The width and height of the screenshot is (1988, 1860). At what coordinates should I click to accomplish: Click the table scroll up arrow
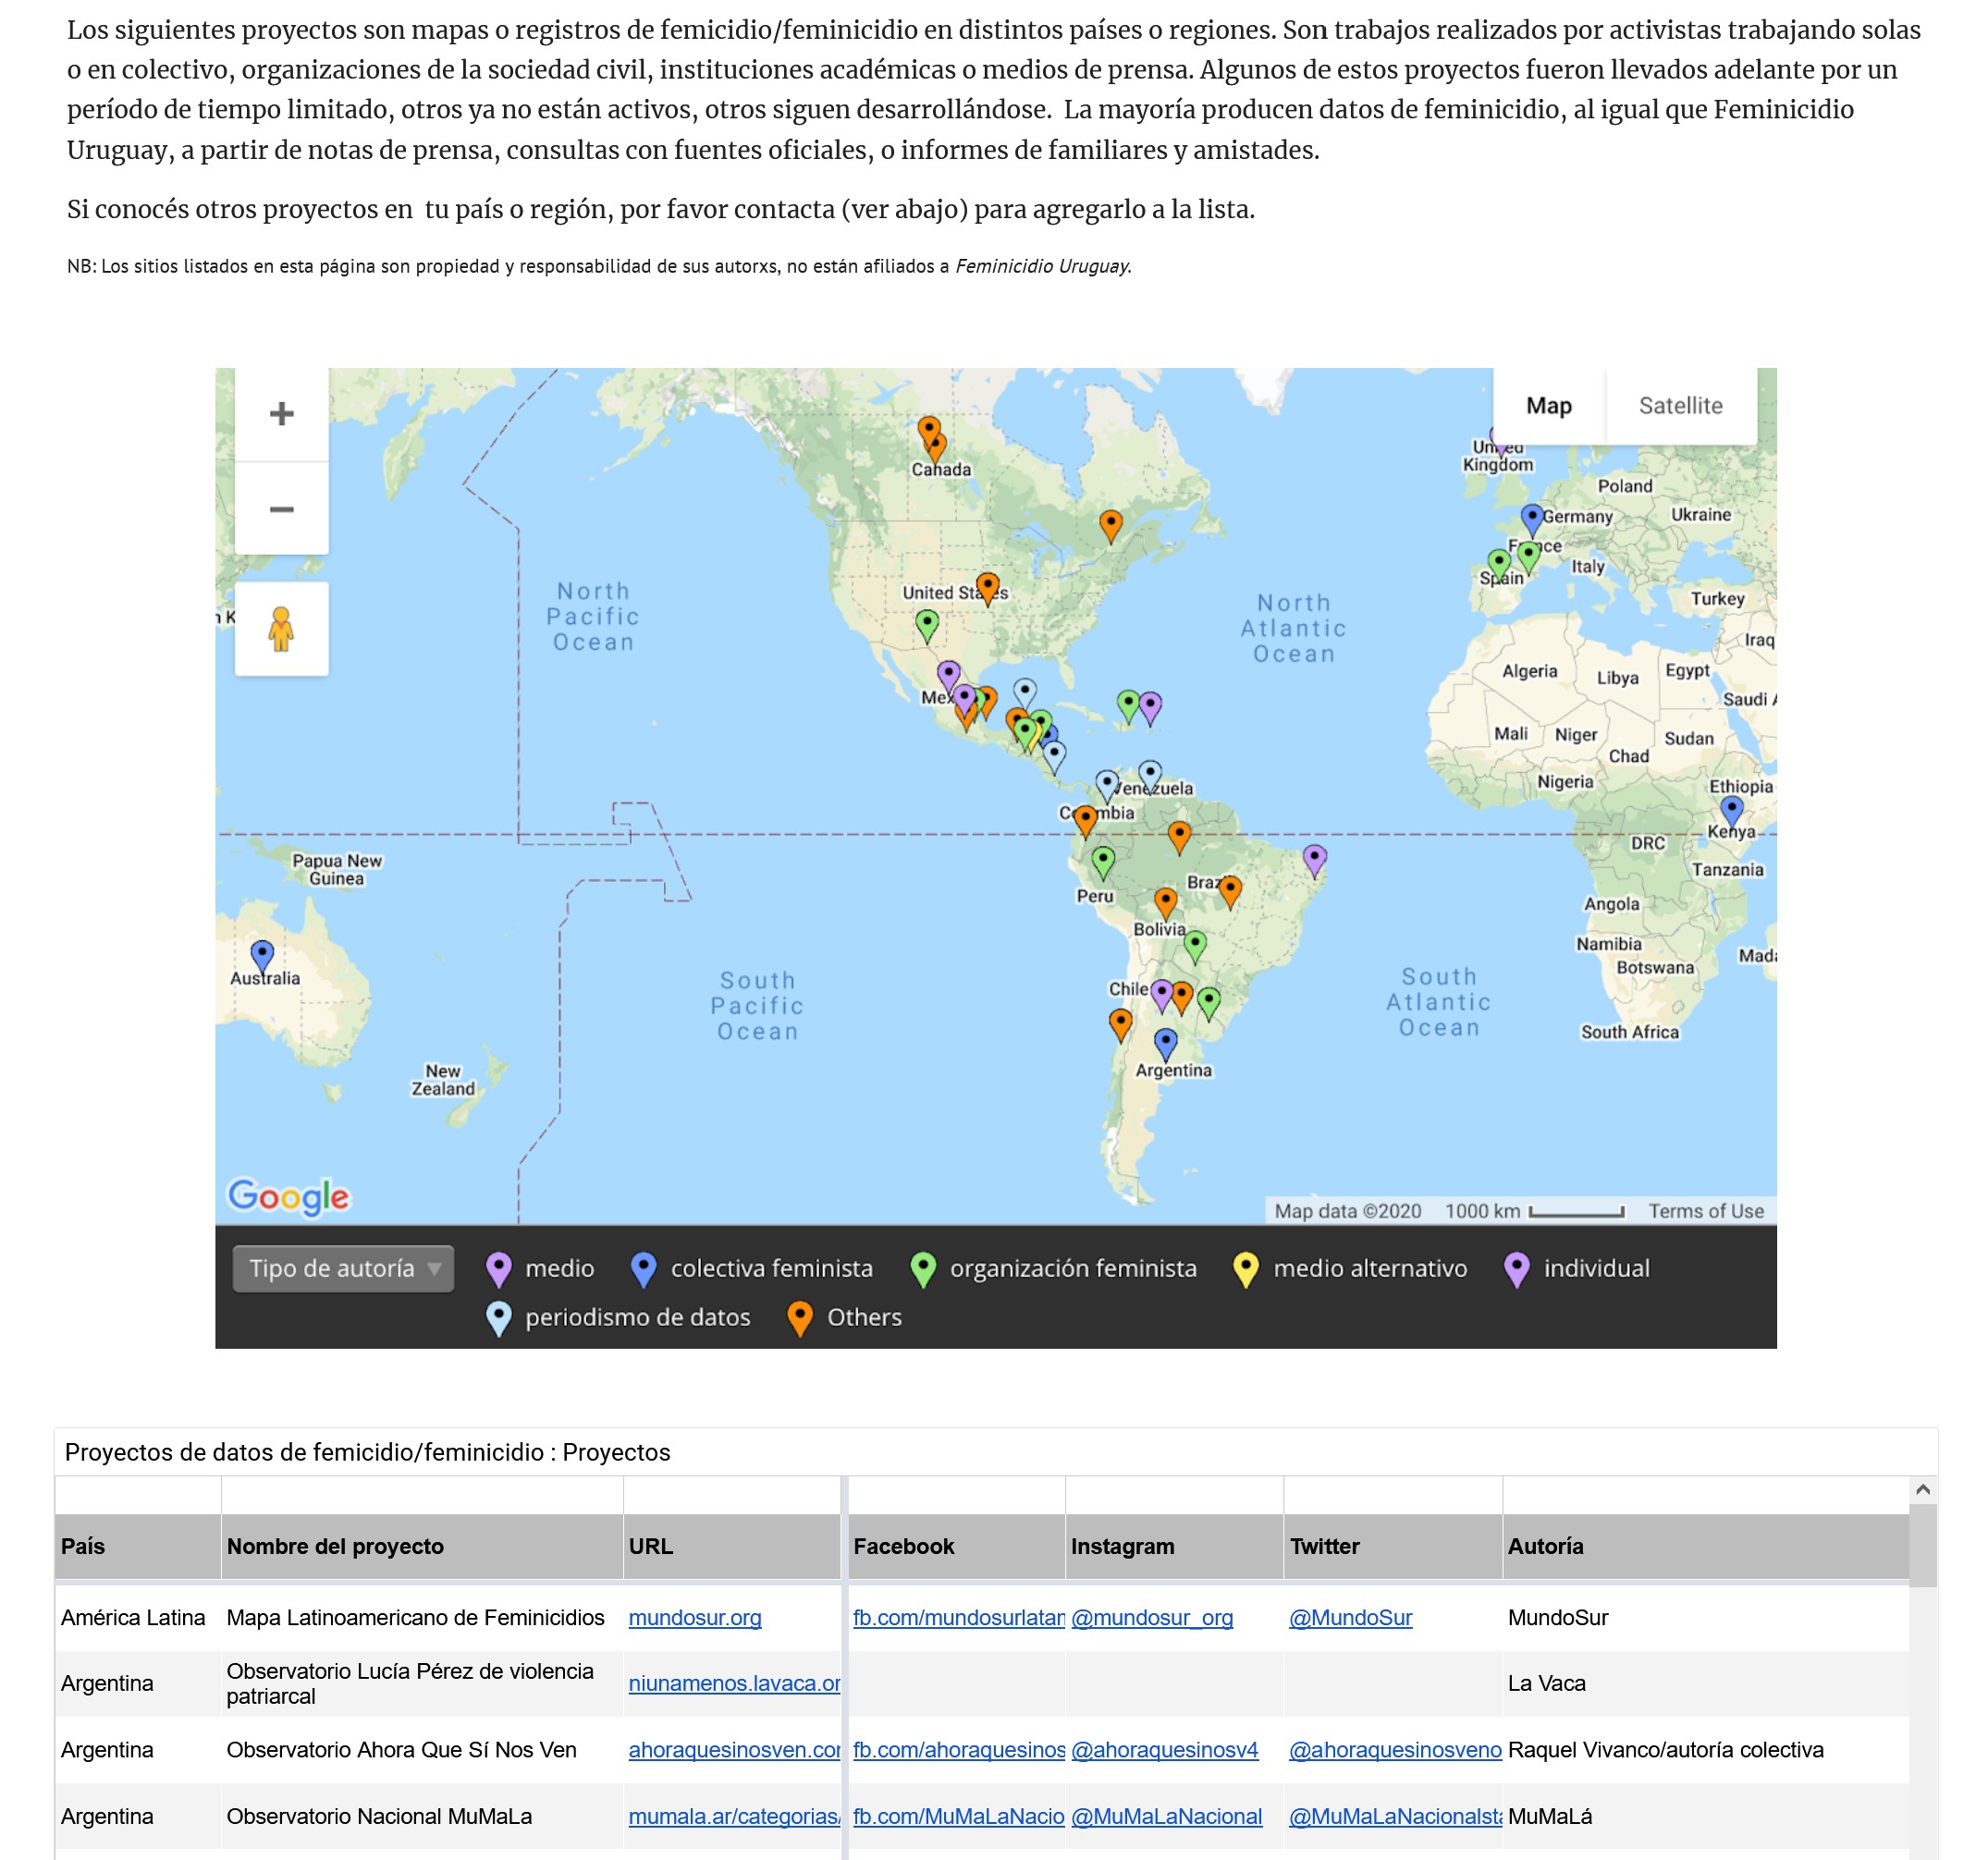1922,1490
